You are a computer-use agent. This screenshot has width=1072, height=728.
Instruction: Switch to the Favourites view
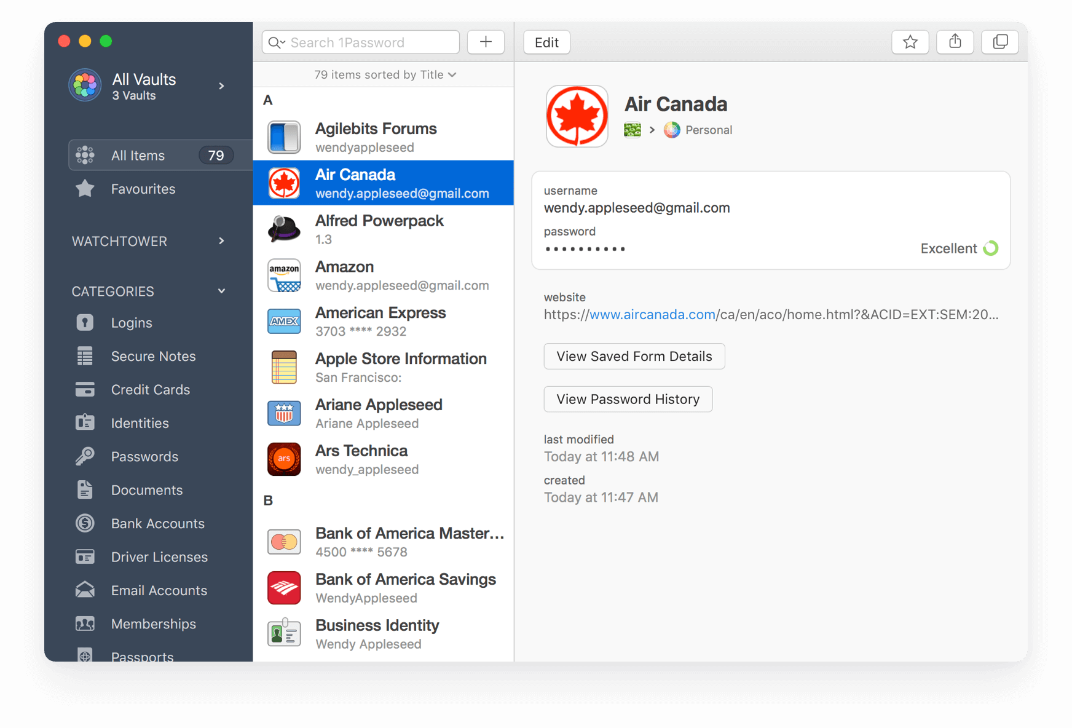[143, 189]
